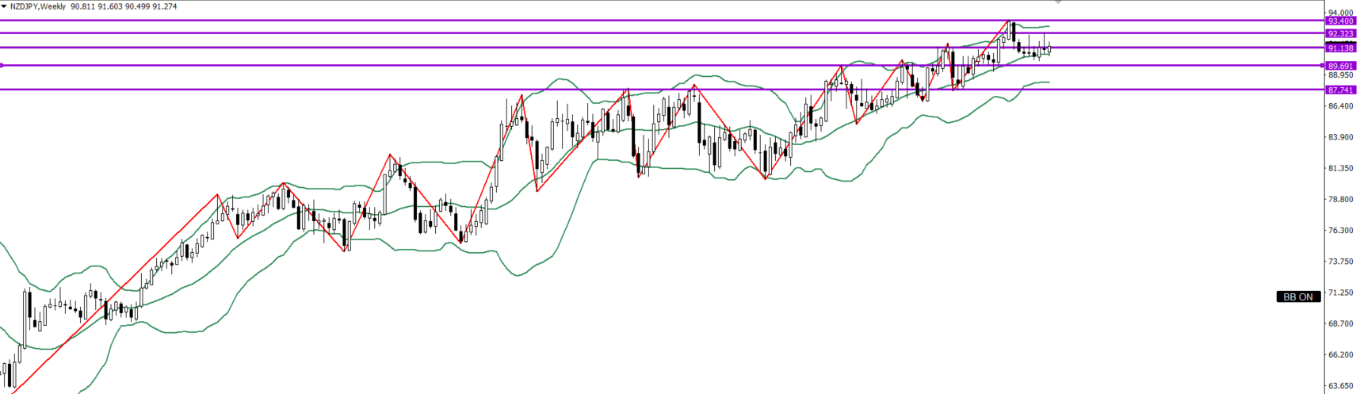Click the 76.300 price axis value

[x=1340, y=231]
